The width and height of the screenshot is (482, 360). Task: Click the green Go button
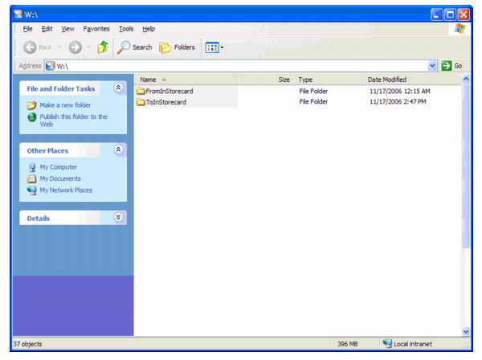tap(451, 66)
